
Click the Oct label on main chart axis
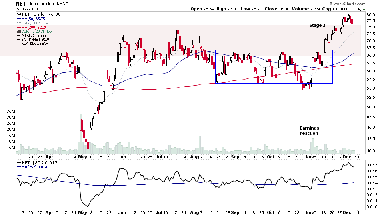(270, 157)
